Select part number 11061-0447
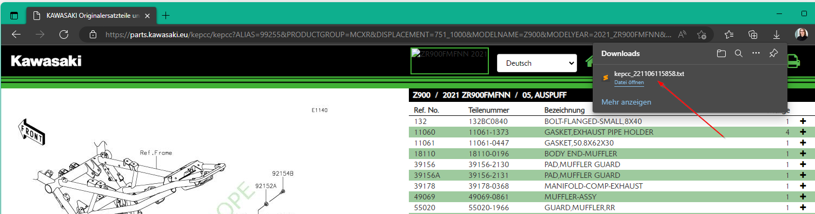 click(488, 143)
